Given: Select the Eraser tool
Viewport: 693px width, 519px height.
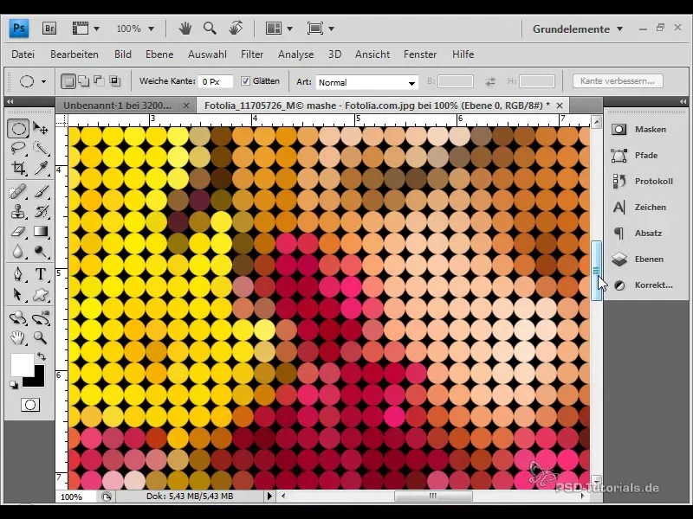Looking at the screenshot, I should (18, 231).
